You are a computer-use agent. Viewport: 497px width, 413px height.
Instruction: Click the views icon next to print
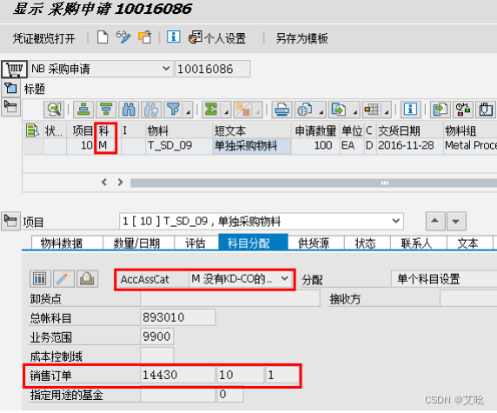click(305, 110)
